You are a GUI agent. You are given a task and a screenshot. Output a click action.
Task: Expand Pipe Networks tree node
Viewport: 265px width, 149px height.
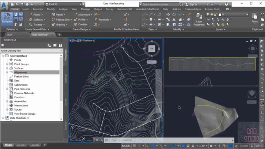point(7,89)
